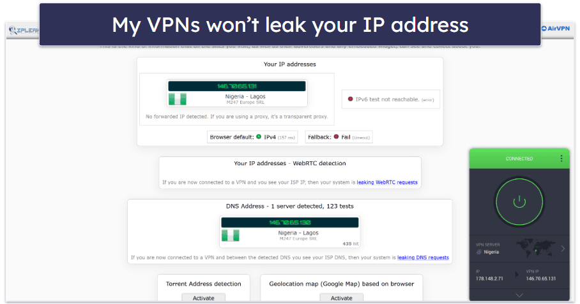Screen dimensions: 580x304
Task: Click the IPv6 test red status dot
Action: click(350, 99)
